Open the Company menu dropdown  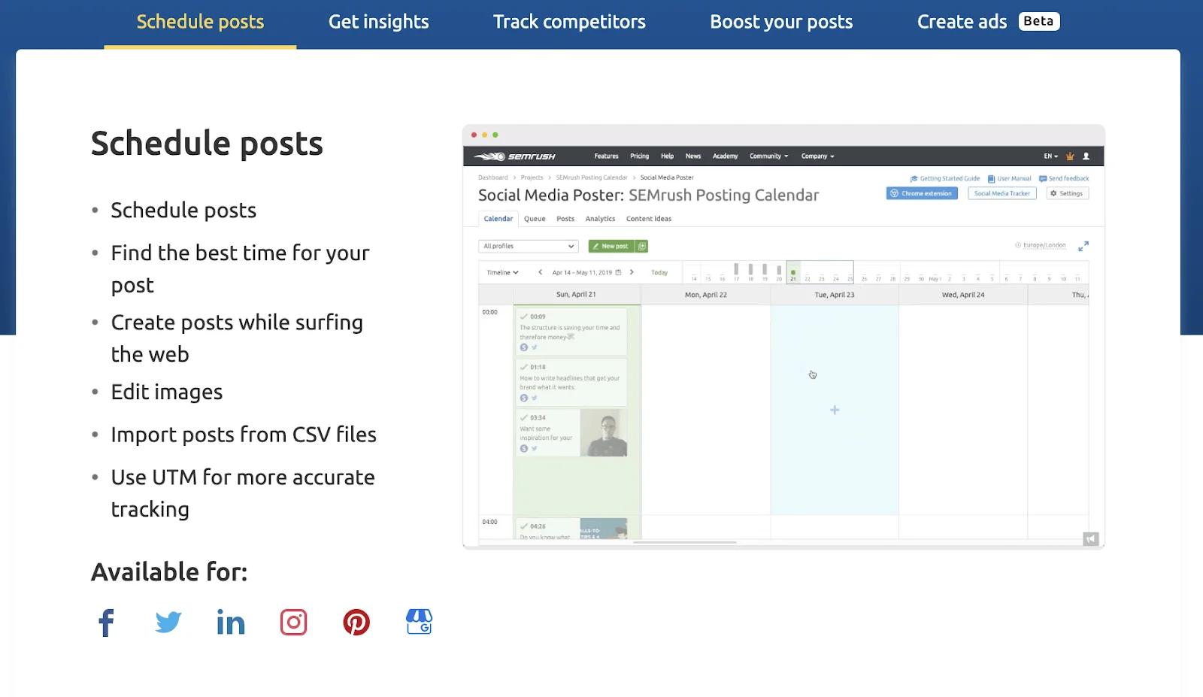[x=817, y=156]
